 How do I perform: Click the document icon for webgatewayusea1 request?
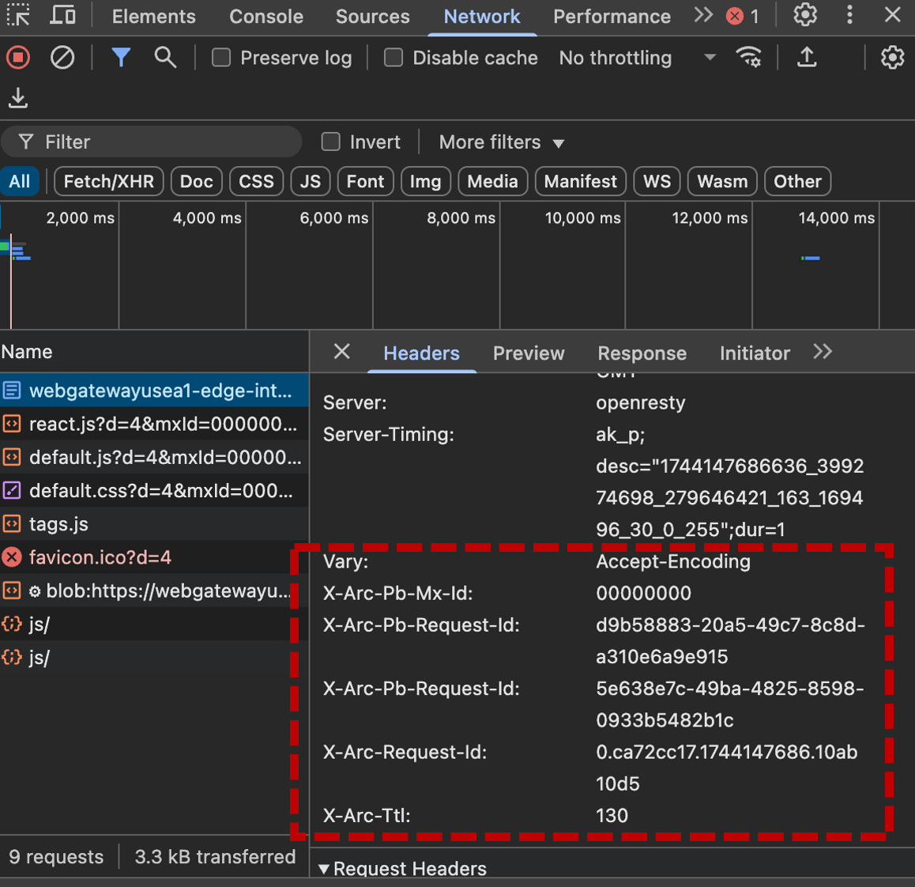tap(12, 390)
